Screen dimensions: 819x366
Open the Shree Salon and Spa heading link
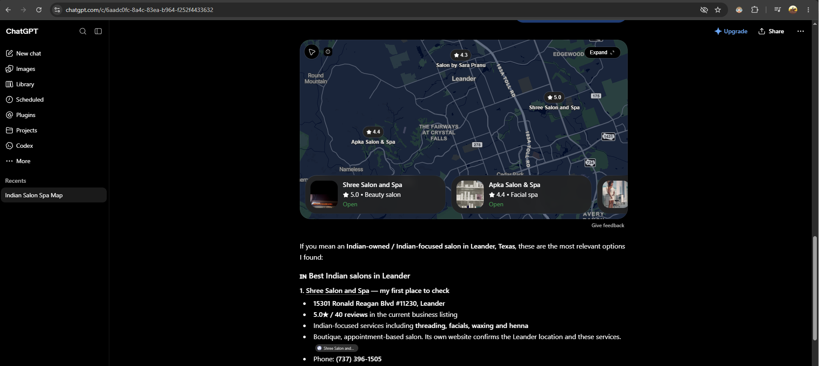point(337,291)
